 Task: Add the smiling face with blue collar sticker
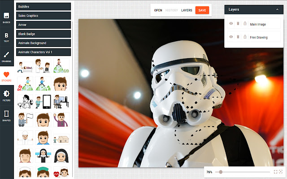click(43, 138)
